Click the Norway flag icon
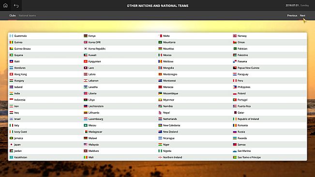This screenshot has height=177, width=315. tap(235, 36)
